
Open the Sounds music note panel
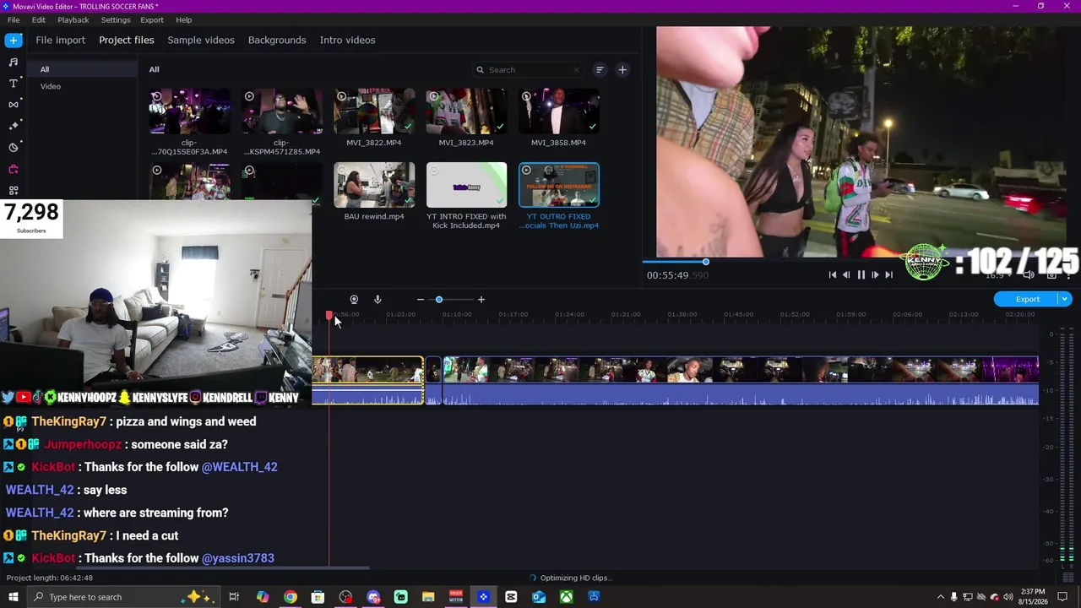point(14,62)
